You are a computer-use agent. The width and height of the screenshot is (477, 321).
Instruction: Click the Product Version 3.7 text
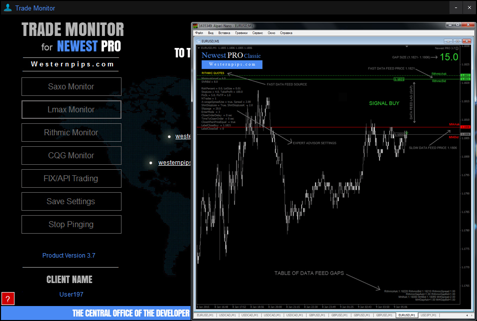pyautogui.click(x=69, y=256)
